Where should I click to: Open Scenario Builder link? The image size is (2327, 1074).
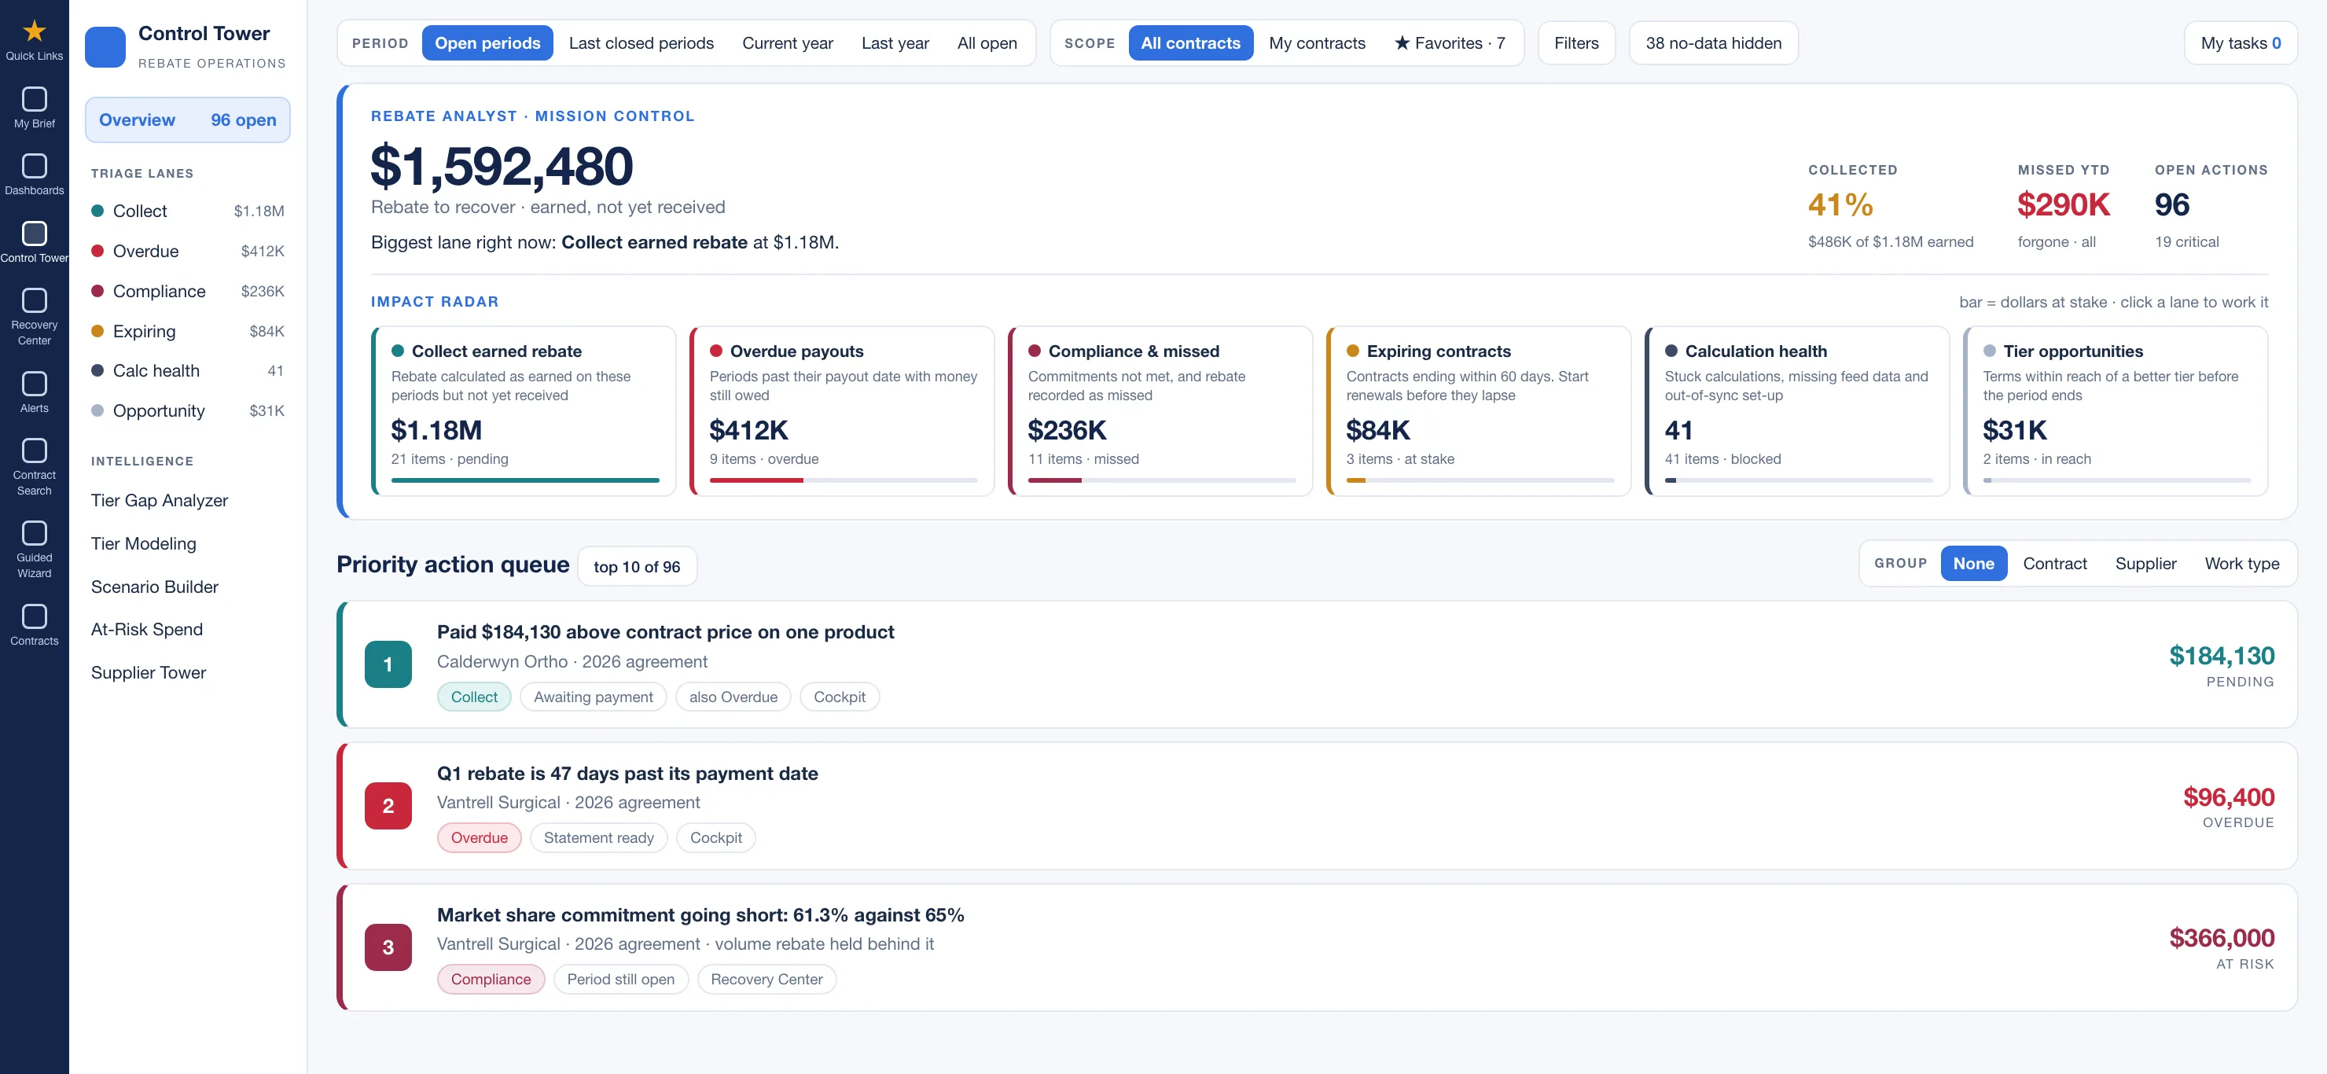click(x=154, y=587)
